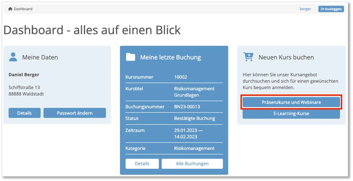Screen dimensions: 353x181
Task: Click the folder icon beside Meine letzte Buchung
Action: 130,57
